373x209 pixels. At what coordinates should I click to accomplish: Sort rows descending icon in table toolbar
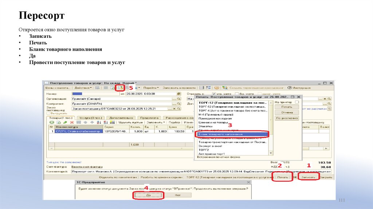106,122
